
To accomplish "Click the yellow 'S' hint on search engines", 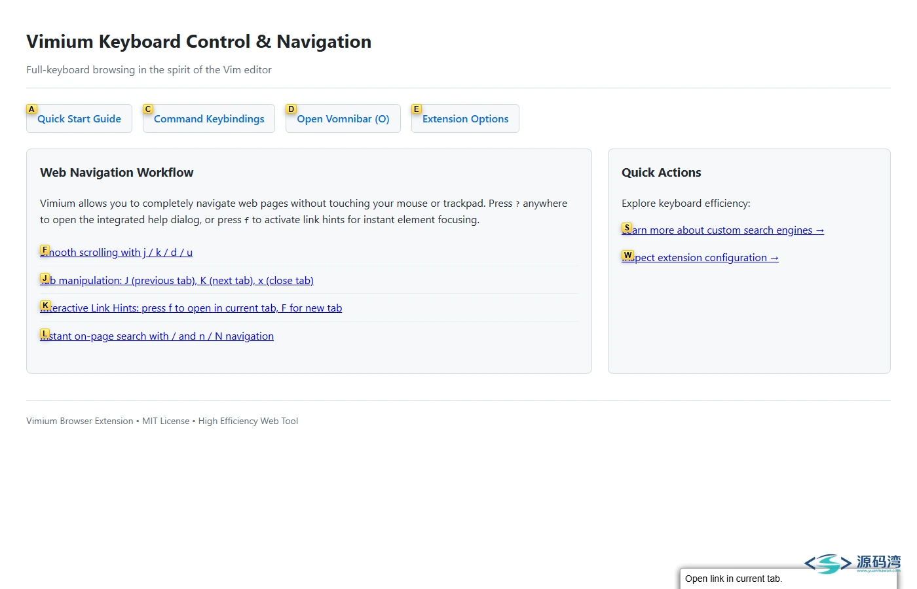I will click(x=627, y=228).
